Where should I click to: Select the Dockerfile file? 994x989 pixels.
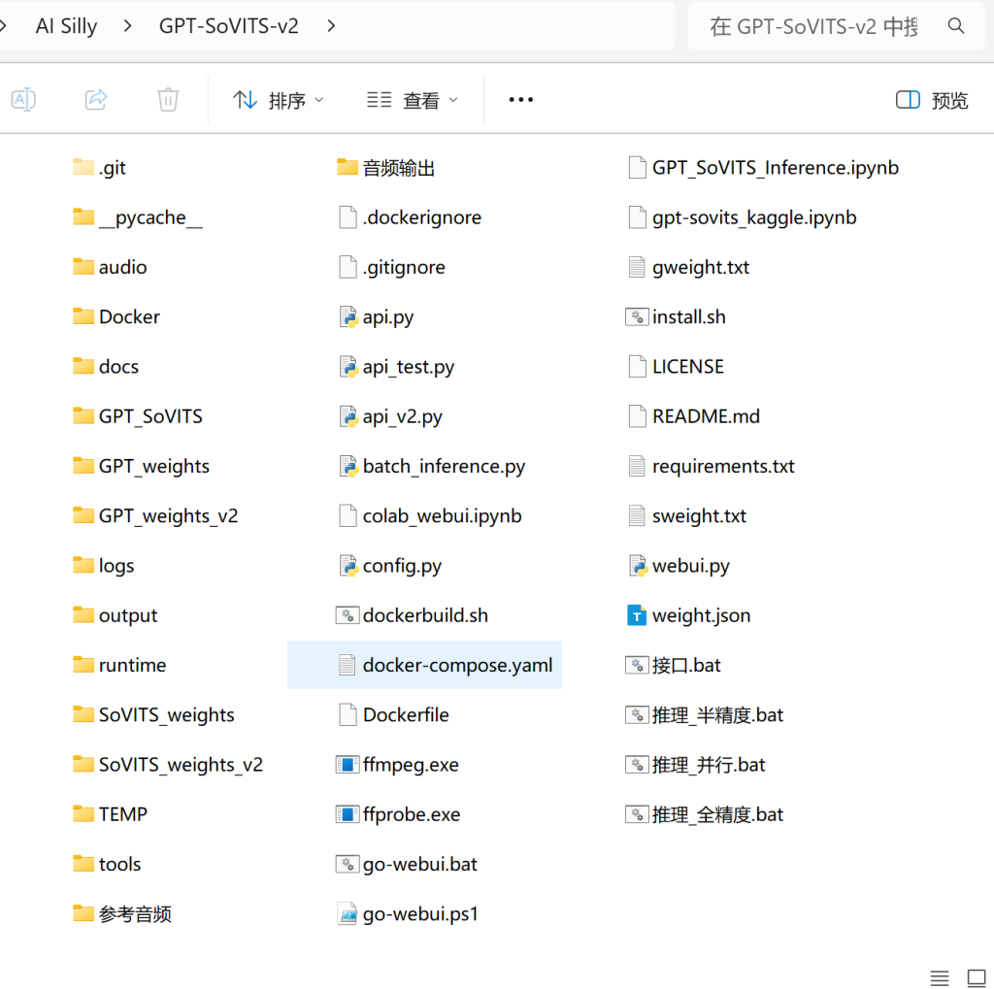[394, 714]
